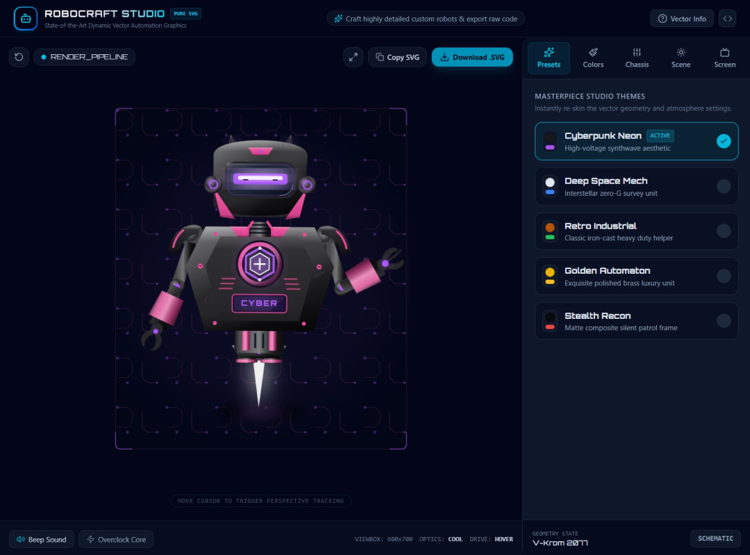Image resolution: width=750 pixels, height=555 pixels.
Task: Open the Chassis sliders tab
Action: click(637, 58)
